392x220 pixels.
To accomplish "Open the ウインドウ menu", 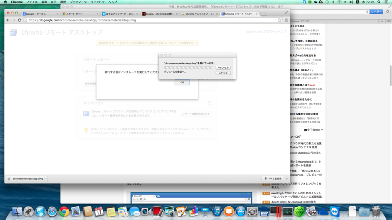I will [x=98, y=2].
